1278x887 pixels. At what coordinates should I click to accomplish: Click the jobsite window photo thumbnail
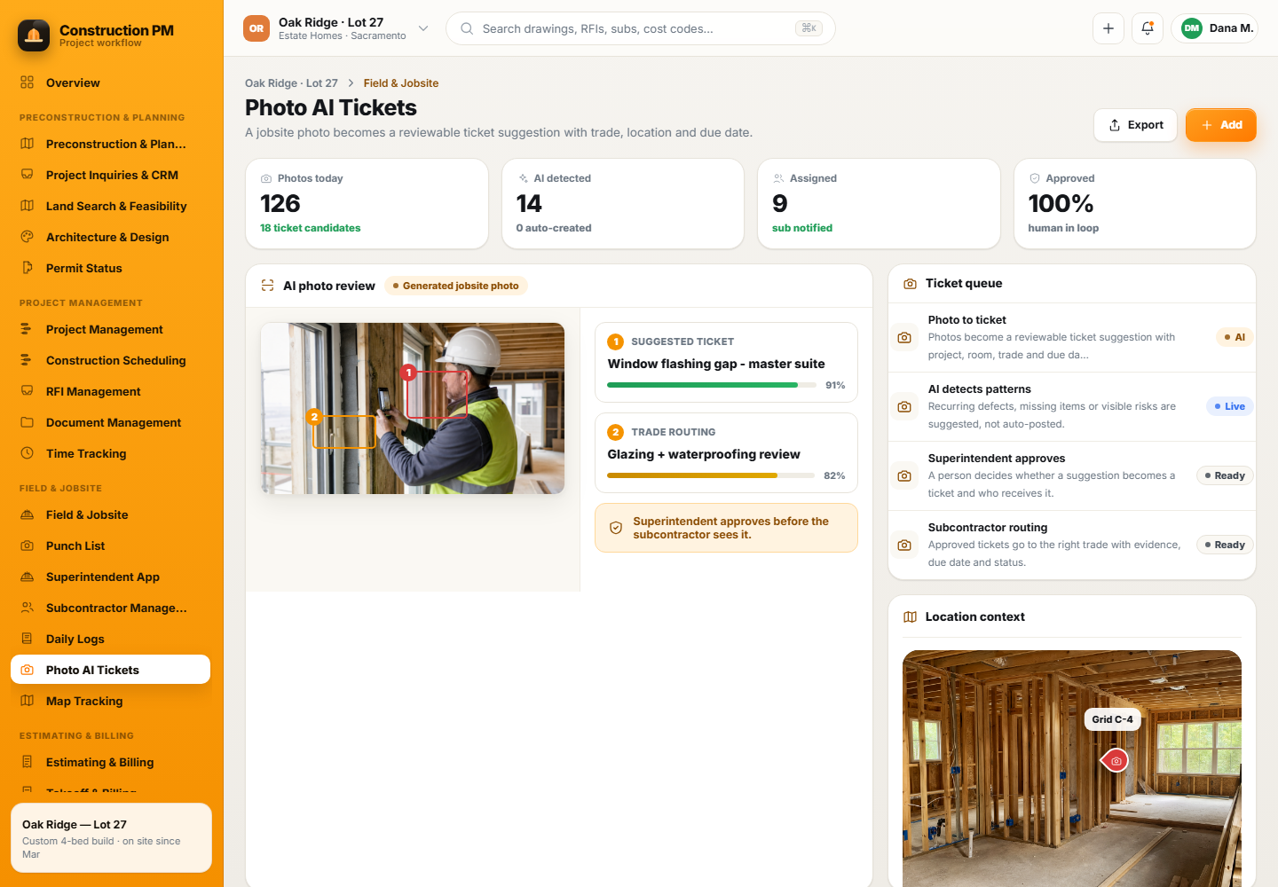[413, 408]
